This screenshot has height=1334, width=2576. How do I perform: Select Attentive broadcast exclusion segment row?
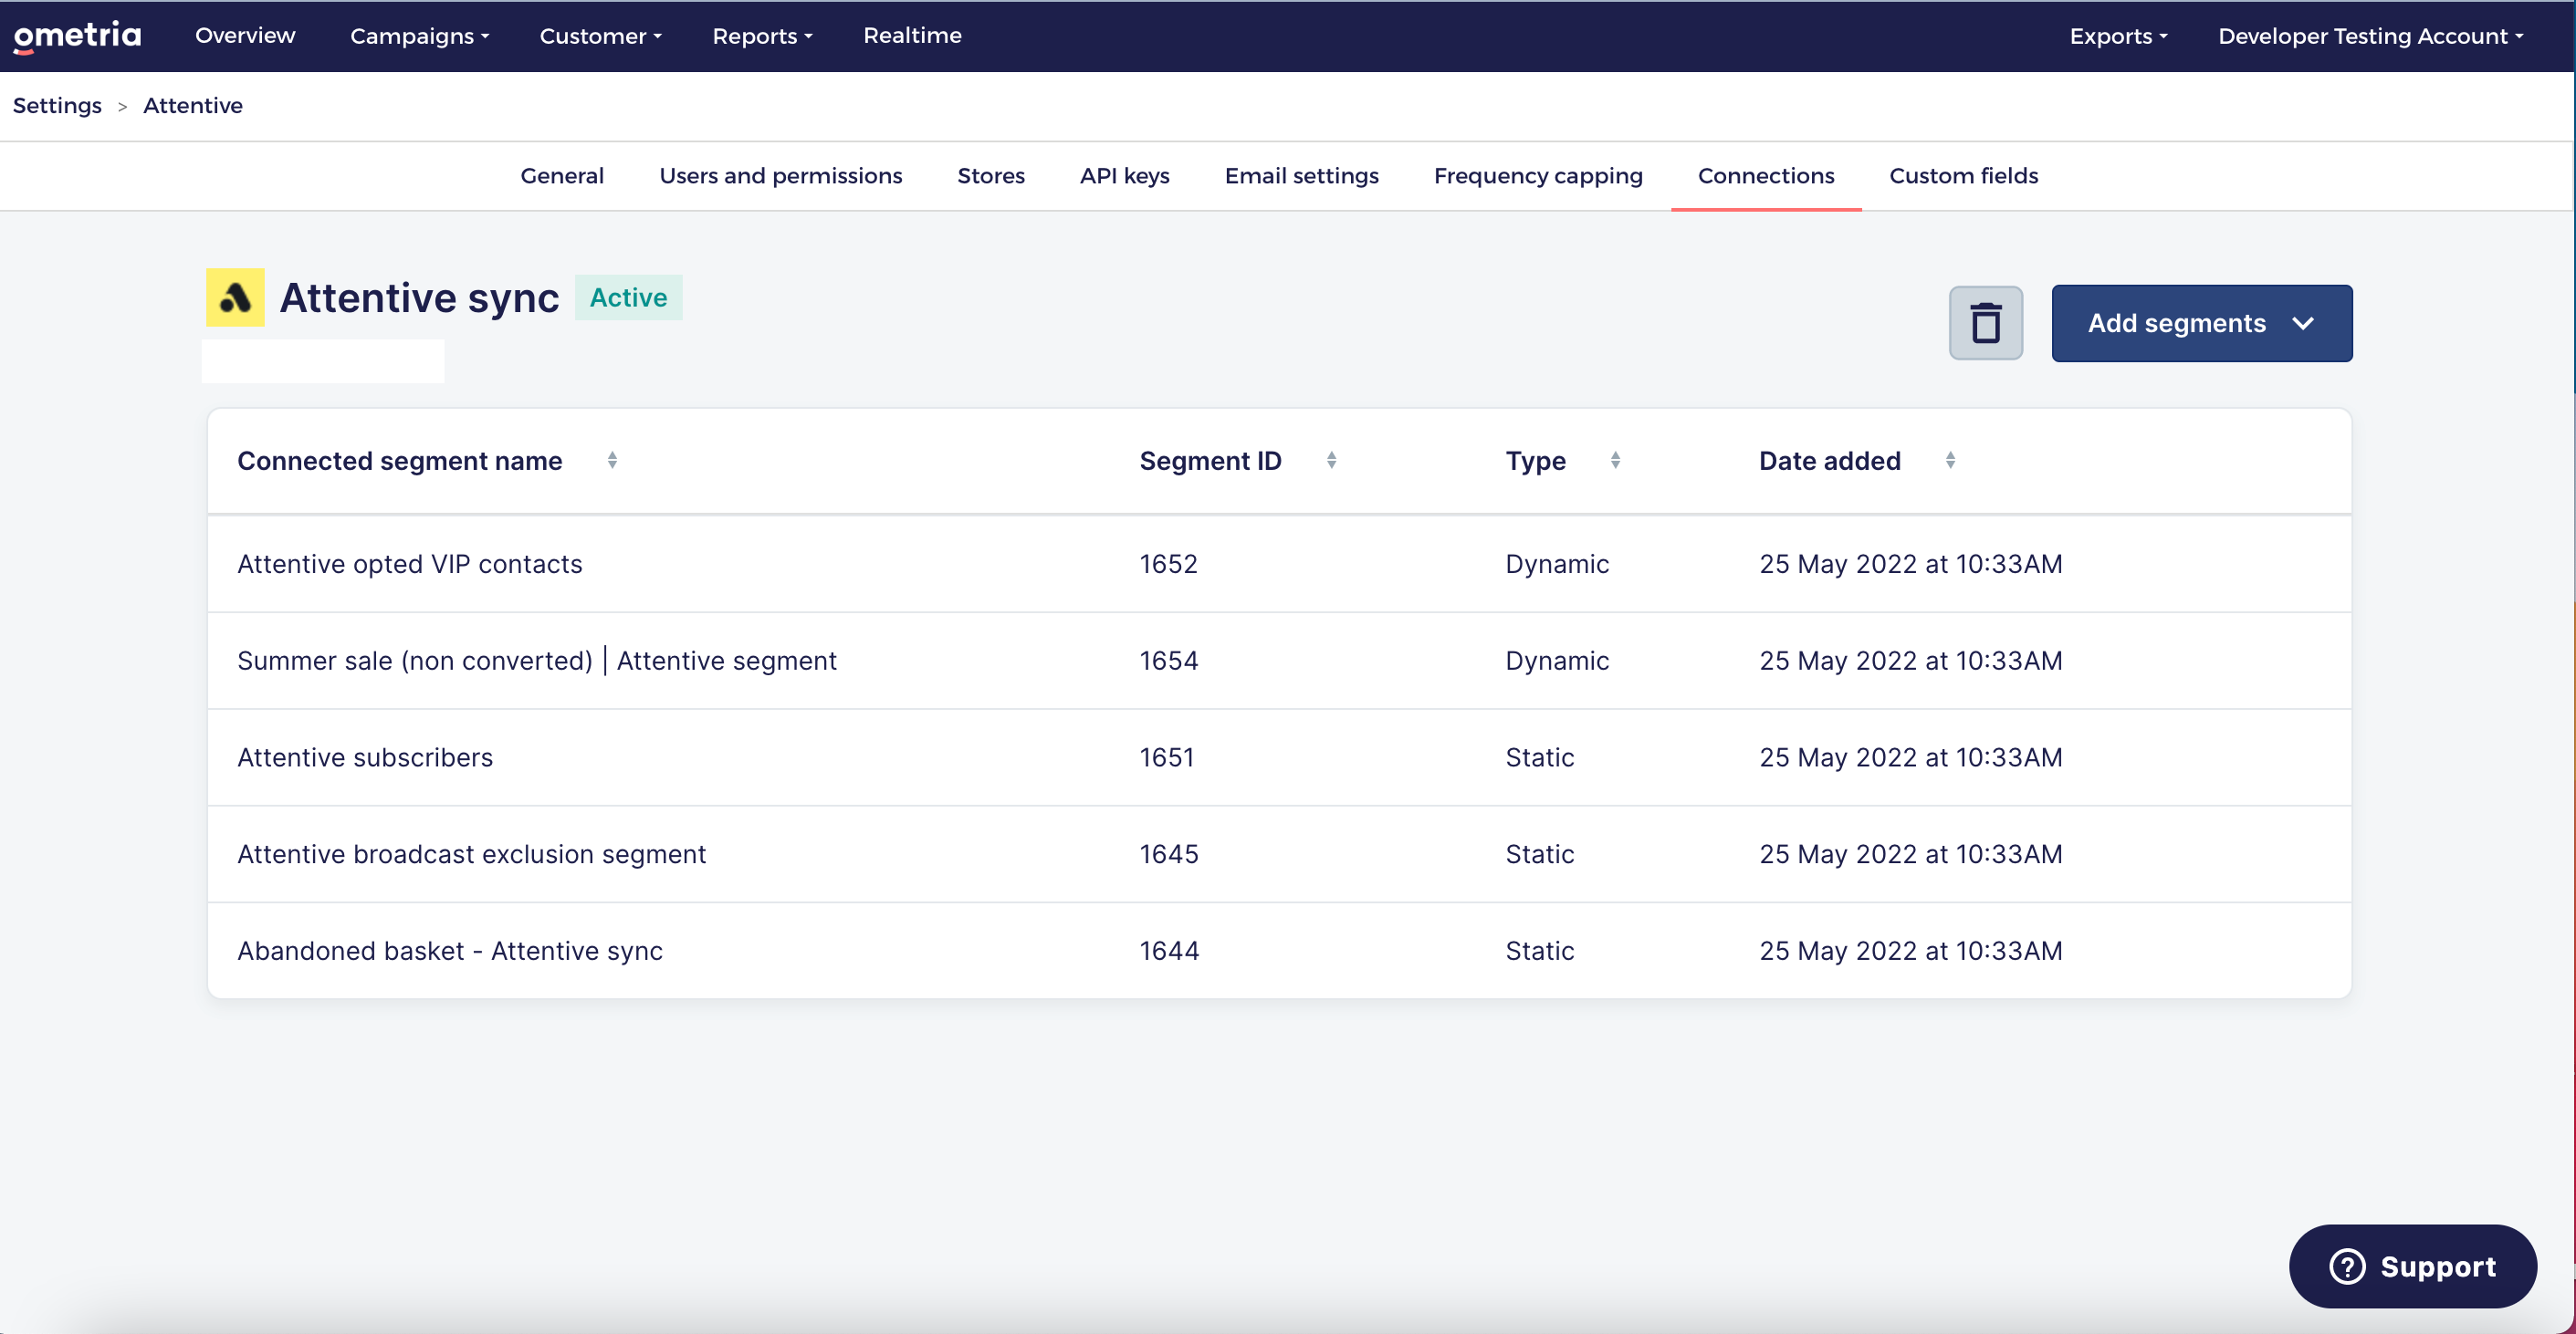[x=1279, y=854]
